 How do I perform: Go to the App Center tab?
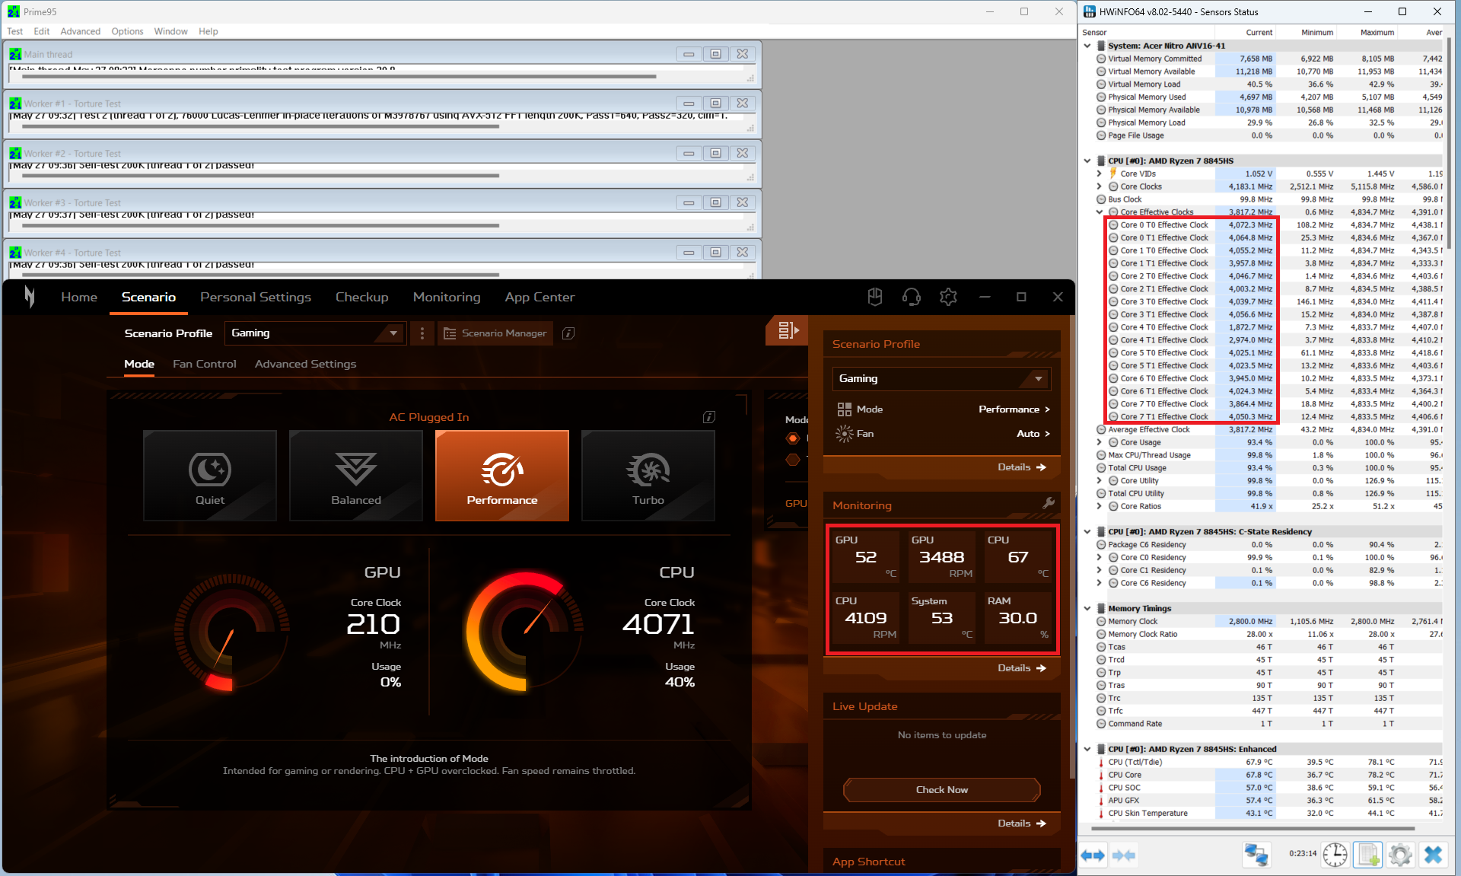coord(540,297)
